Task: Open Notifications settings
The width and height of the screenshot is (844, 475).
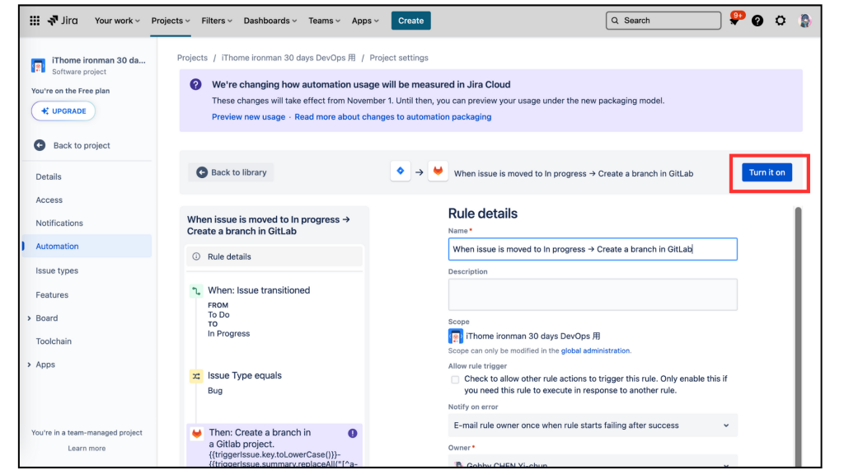Action: (x=59, y=223)
